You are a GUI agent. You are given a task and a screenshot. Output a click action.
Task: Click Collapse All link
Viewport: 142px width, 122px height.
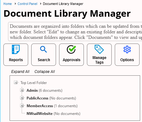(45, 72)
